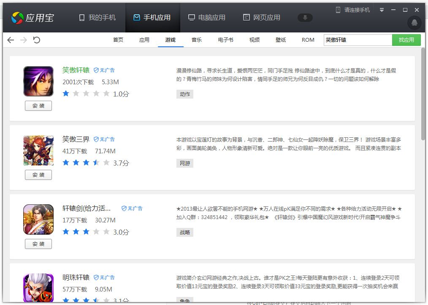
Task: Select the 游戏 menu item
Action: 171,40
